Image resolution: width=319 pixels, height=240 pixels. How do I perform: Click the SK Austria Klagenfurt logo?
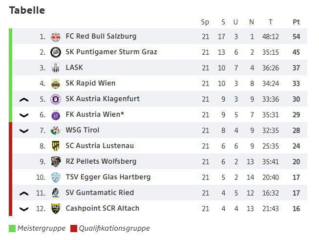[56, 99]
